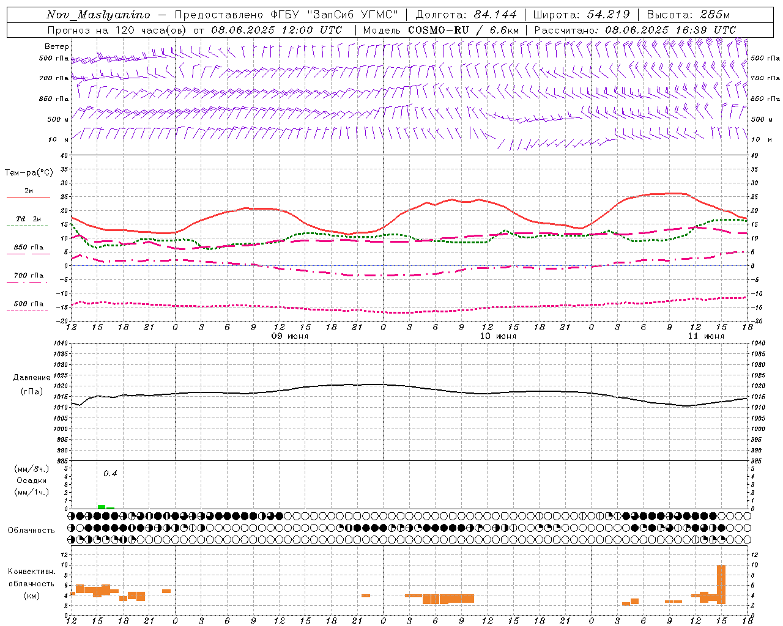Click the tallest orange convective cloud bar
The height and width of the screenshot is (626, 783).
point(721,584)
